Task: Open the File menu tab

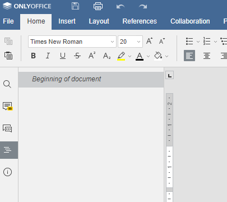Action: (x=8, y=21)
